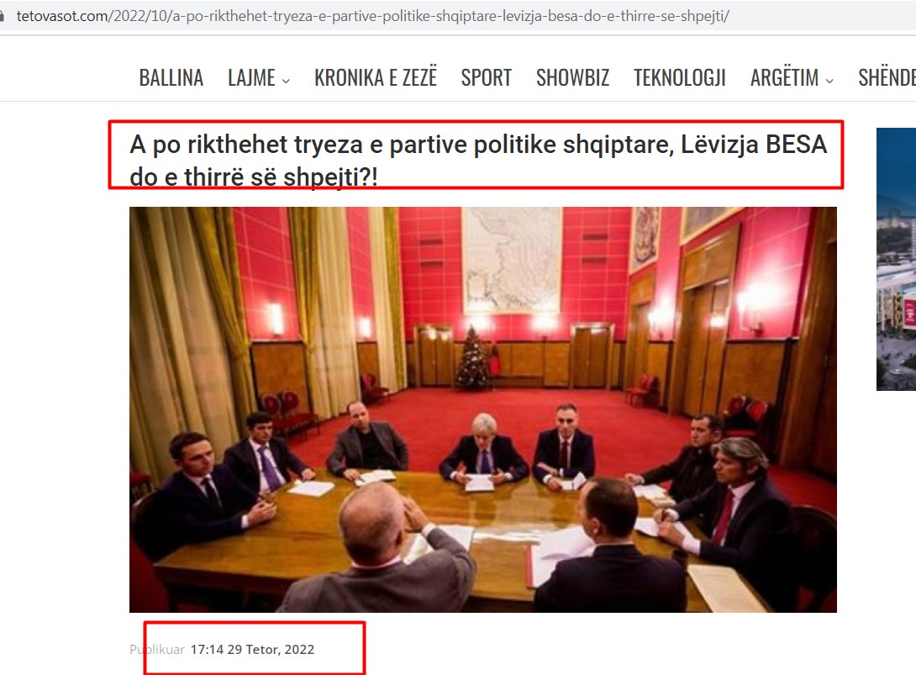Open the SPORT section

[486, 77]
